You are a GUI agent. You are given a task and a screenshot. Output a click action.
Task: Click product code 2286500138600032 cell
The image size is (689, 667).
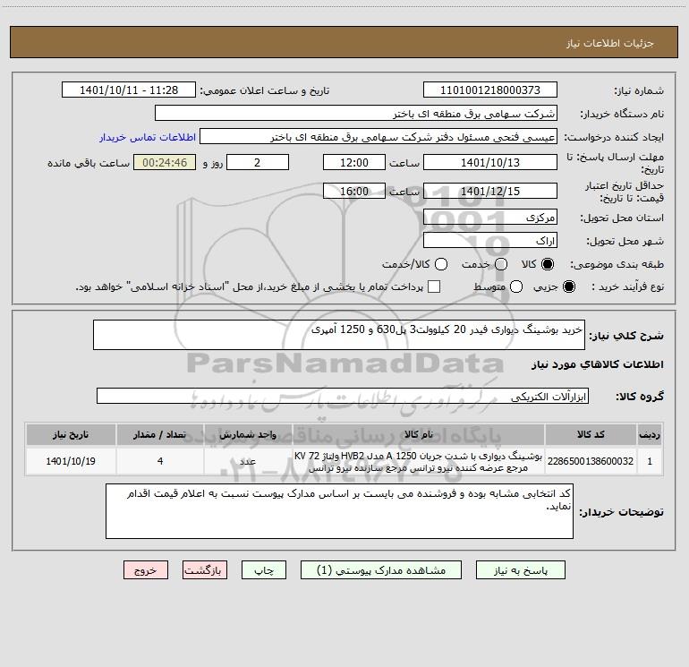pos(591,461)
